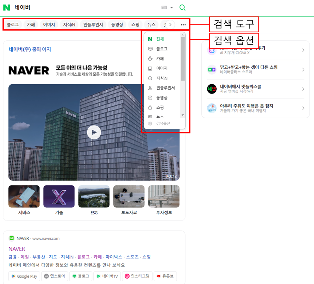Open the 기술 thumbnail with X logo
Screen dimensions: 314x284
59,196
